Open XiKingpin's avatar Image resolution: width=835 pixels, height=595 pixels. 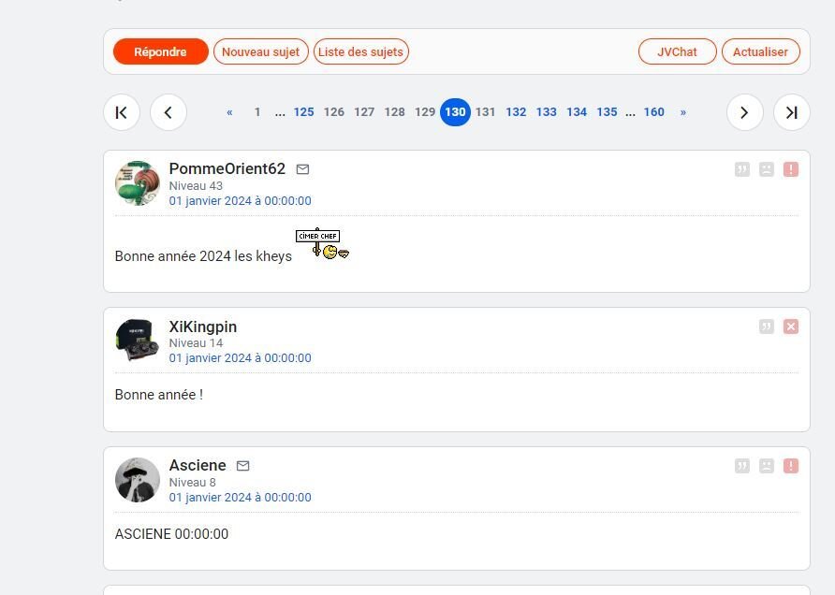pos(138,341)
